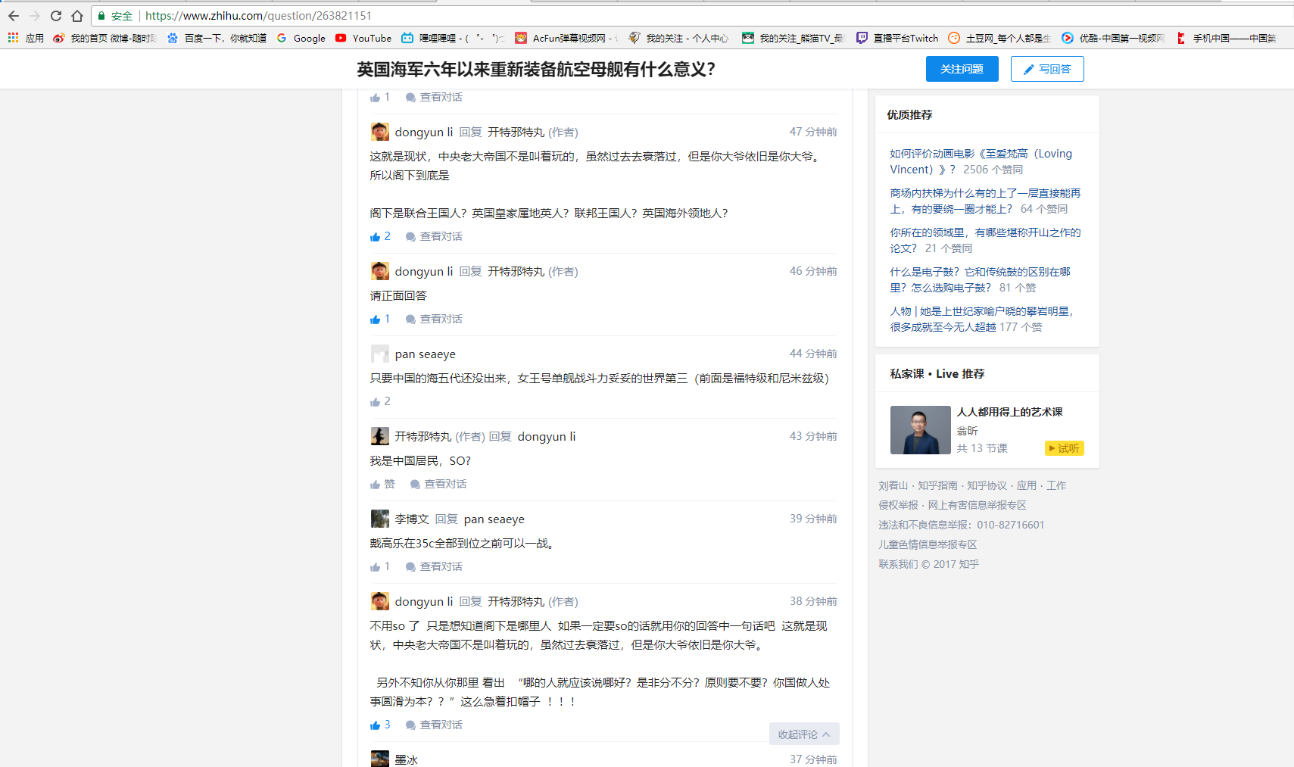View conversation under 李博文's comment
This screenshot has height=767, width=1294.
pos(434,567)
